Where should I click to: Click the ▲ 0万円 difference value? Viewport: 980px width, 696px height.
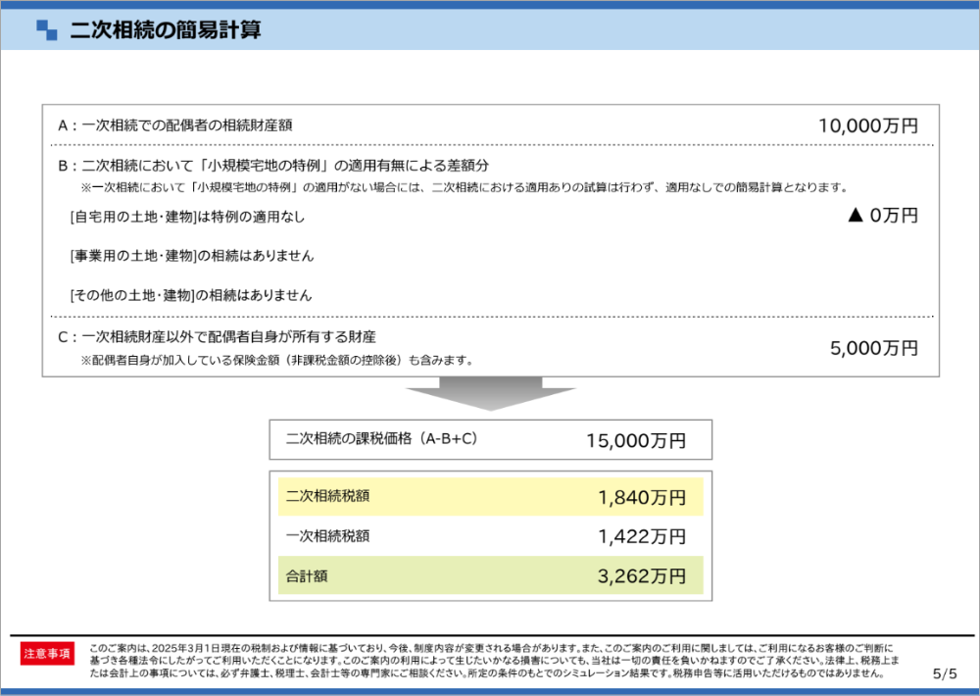tap(882, 216)
